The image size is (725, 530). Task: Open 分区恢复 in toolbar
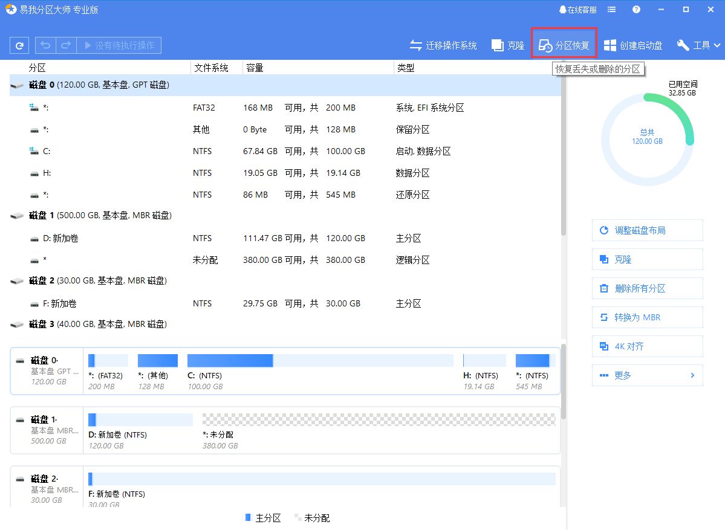(x=564, y=45)
